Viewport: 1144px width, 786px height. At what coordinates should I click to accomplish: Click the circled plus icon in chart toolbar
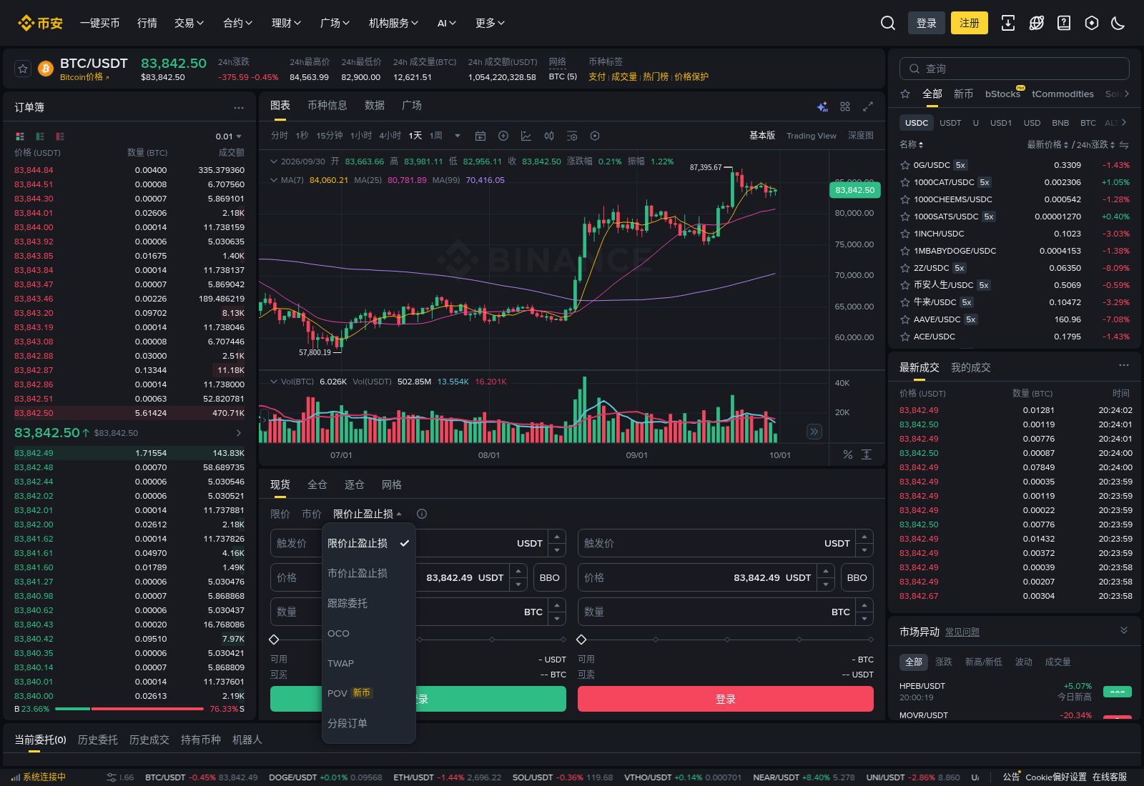(x=503, y=136)
